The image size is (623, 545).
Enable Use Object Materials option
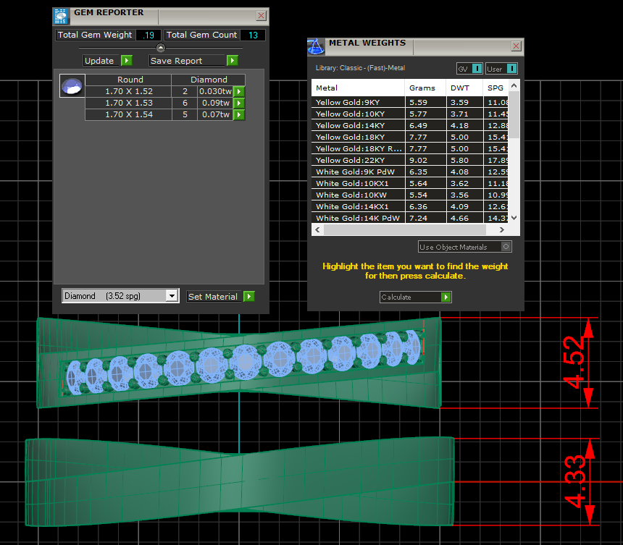coord(506,247)
